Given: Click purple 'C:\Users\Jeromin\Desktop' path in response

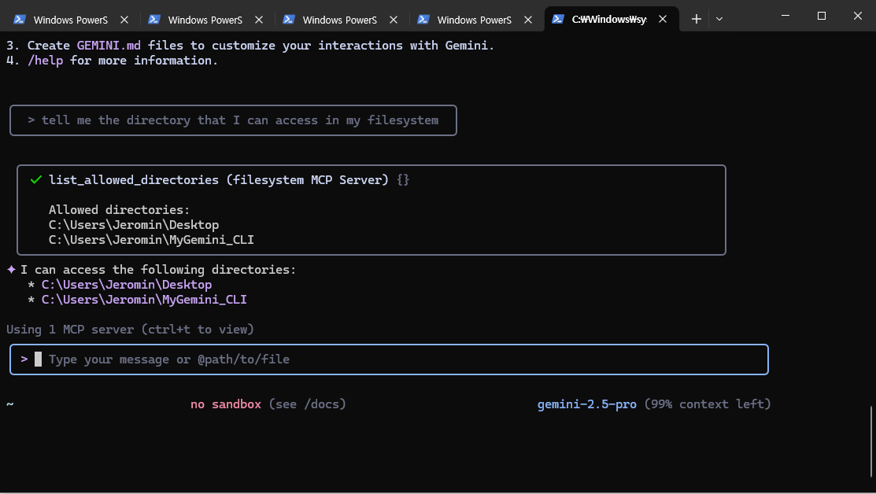Looking at the screenshot, I should (127, 285).
